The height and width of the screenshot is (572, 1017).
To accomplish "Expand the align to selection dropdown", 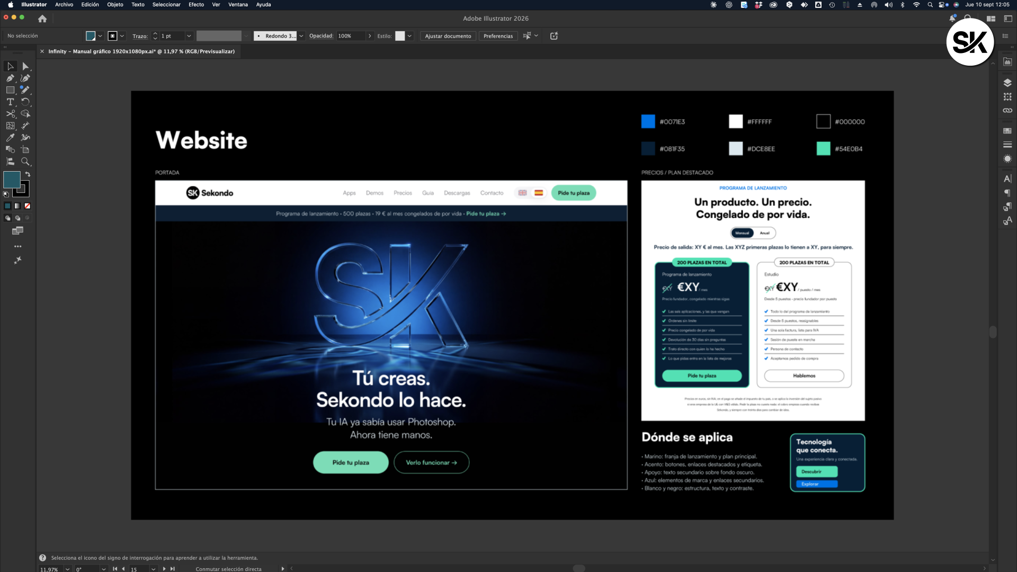I will [536, 36].
